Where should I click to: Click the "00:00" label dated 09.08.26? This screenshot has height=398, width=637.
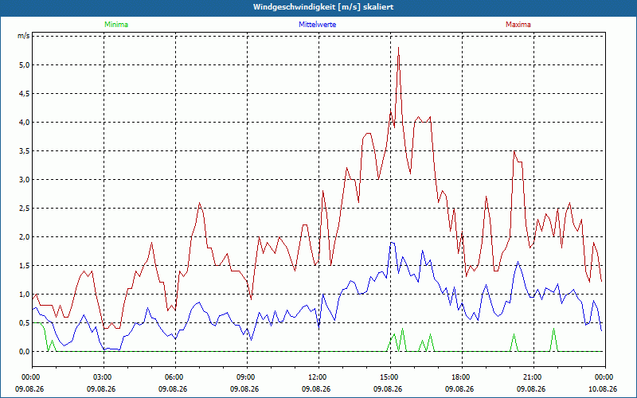coord(32,377)
